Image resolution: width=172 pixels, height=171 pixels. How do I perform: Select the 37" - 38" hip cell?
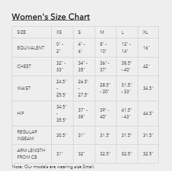pyautogui.click(x=84, y=114)
